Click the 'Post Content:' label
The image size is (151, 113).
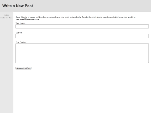[x=21, y=42]
